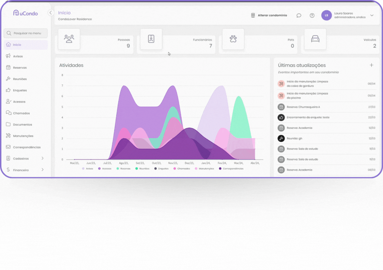The width and height of the screenshot is (383, 270).
Task: Open the help question-mark icon
Action: 312,15
